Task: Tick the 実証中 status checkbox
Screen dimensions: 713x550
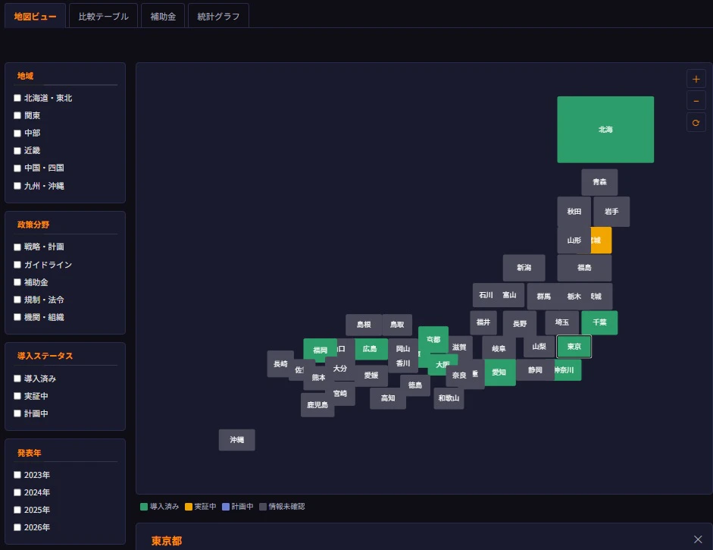Action: click(17, 396)
